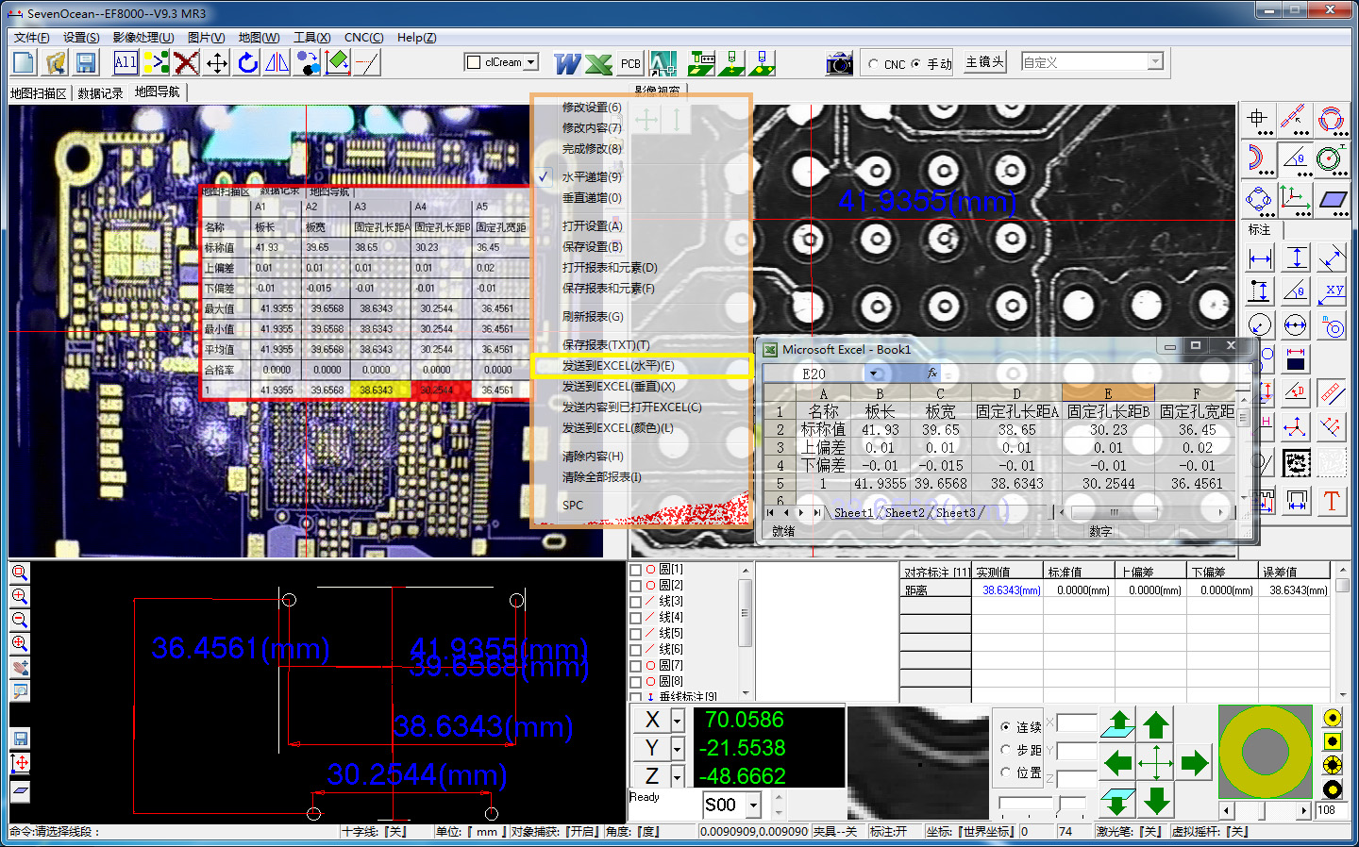Click the red text T annotation tool

pyautogui.click(x=1332, y=501)
